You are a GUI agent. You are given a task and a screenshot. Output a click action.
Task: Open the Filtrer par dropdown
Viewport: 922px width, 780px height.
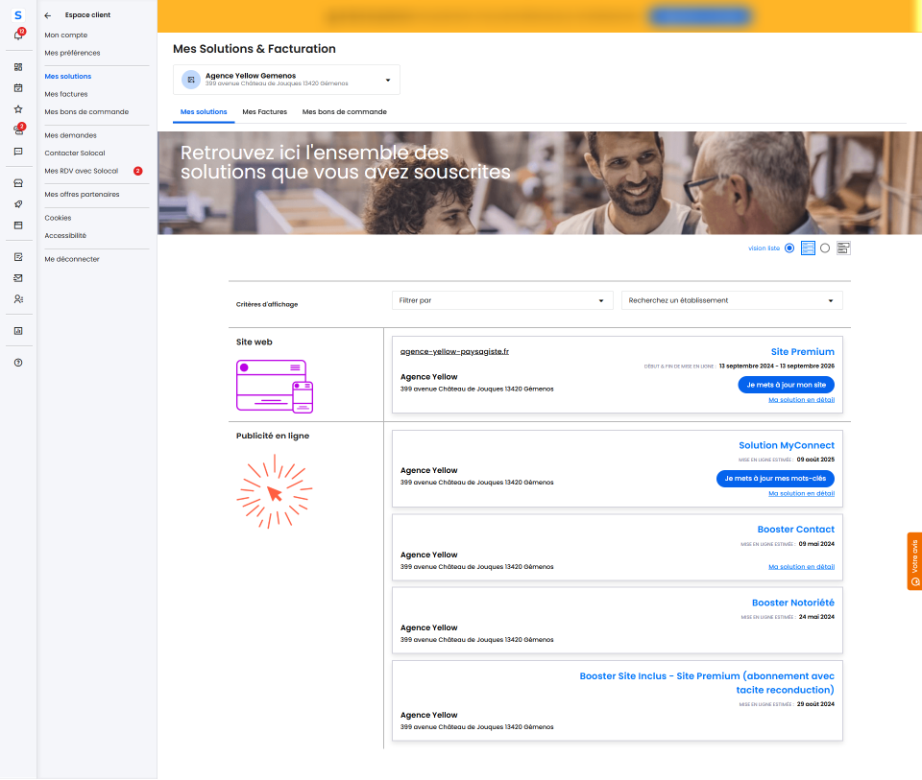click(x=501, y=300)
